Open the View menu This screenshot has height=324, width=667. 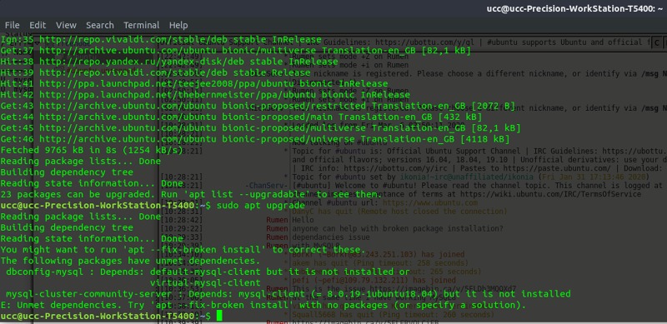[66, 25]
